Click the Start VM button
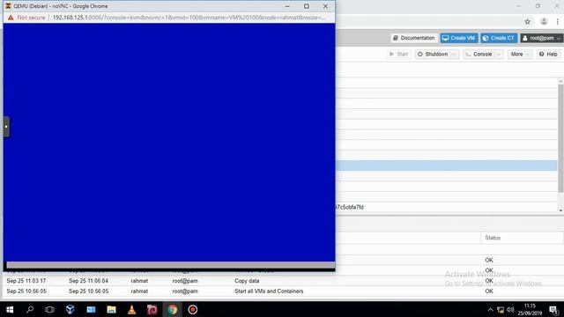This screenshot has width=564, height=317. tap(398, 55)
